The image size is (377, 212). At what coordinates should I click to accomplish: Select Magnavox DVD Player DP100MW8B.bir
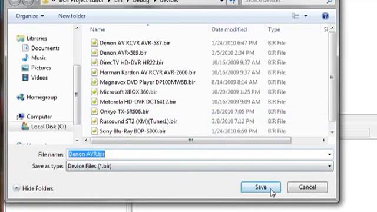click(x=147, y=82)
